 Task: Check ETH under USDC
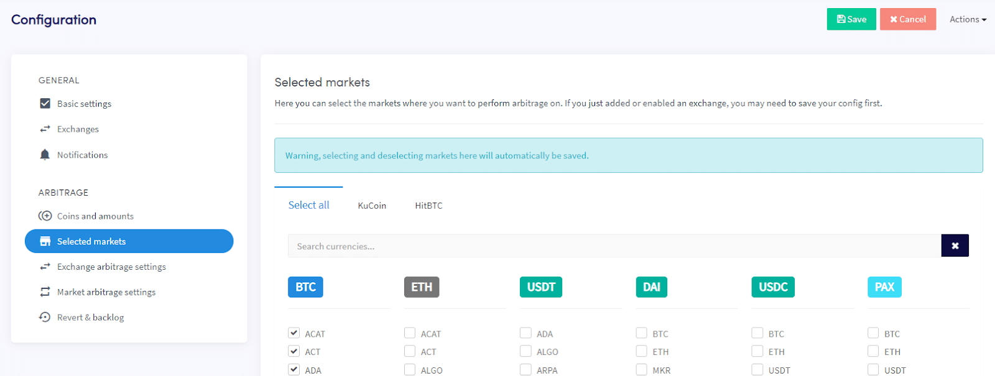757,351
